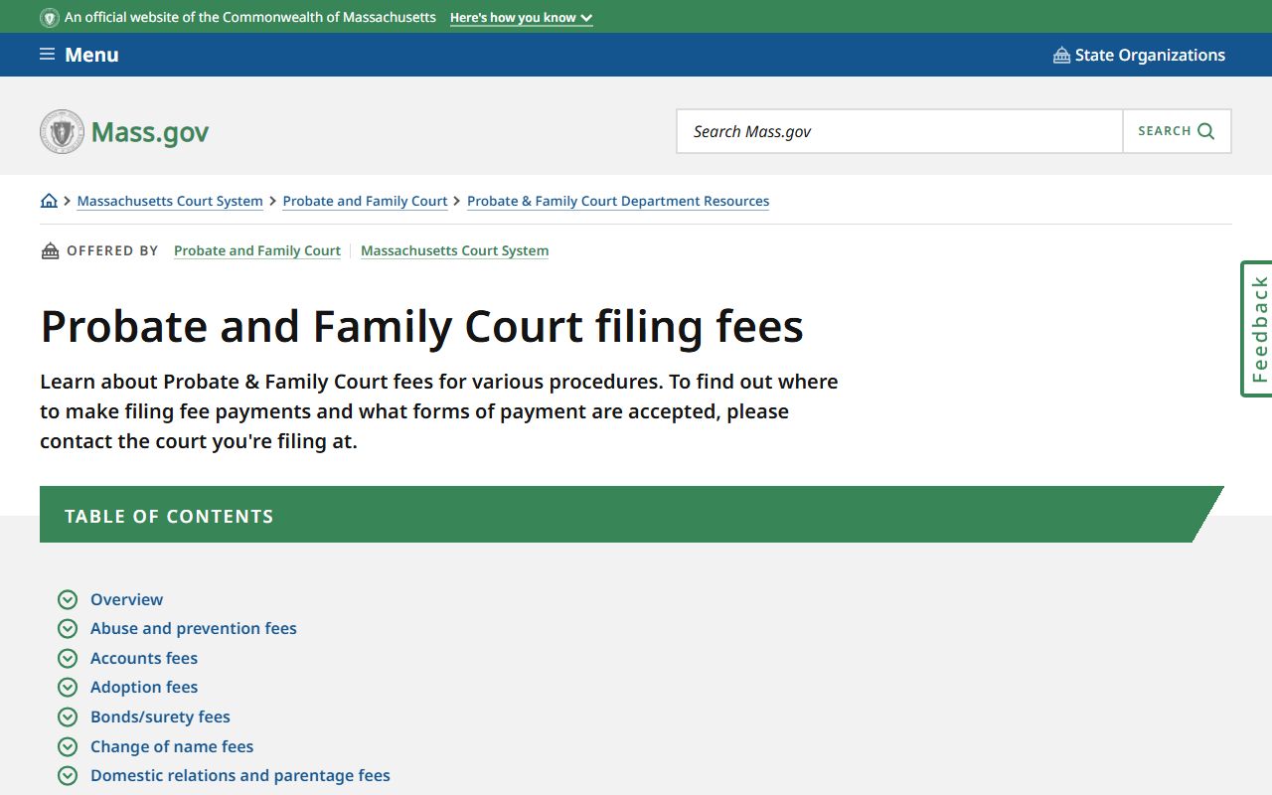Click the State Organizations building icon

(1061, 55)
